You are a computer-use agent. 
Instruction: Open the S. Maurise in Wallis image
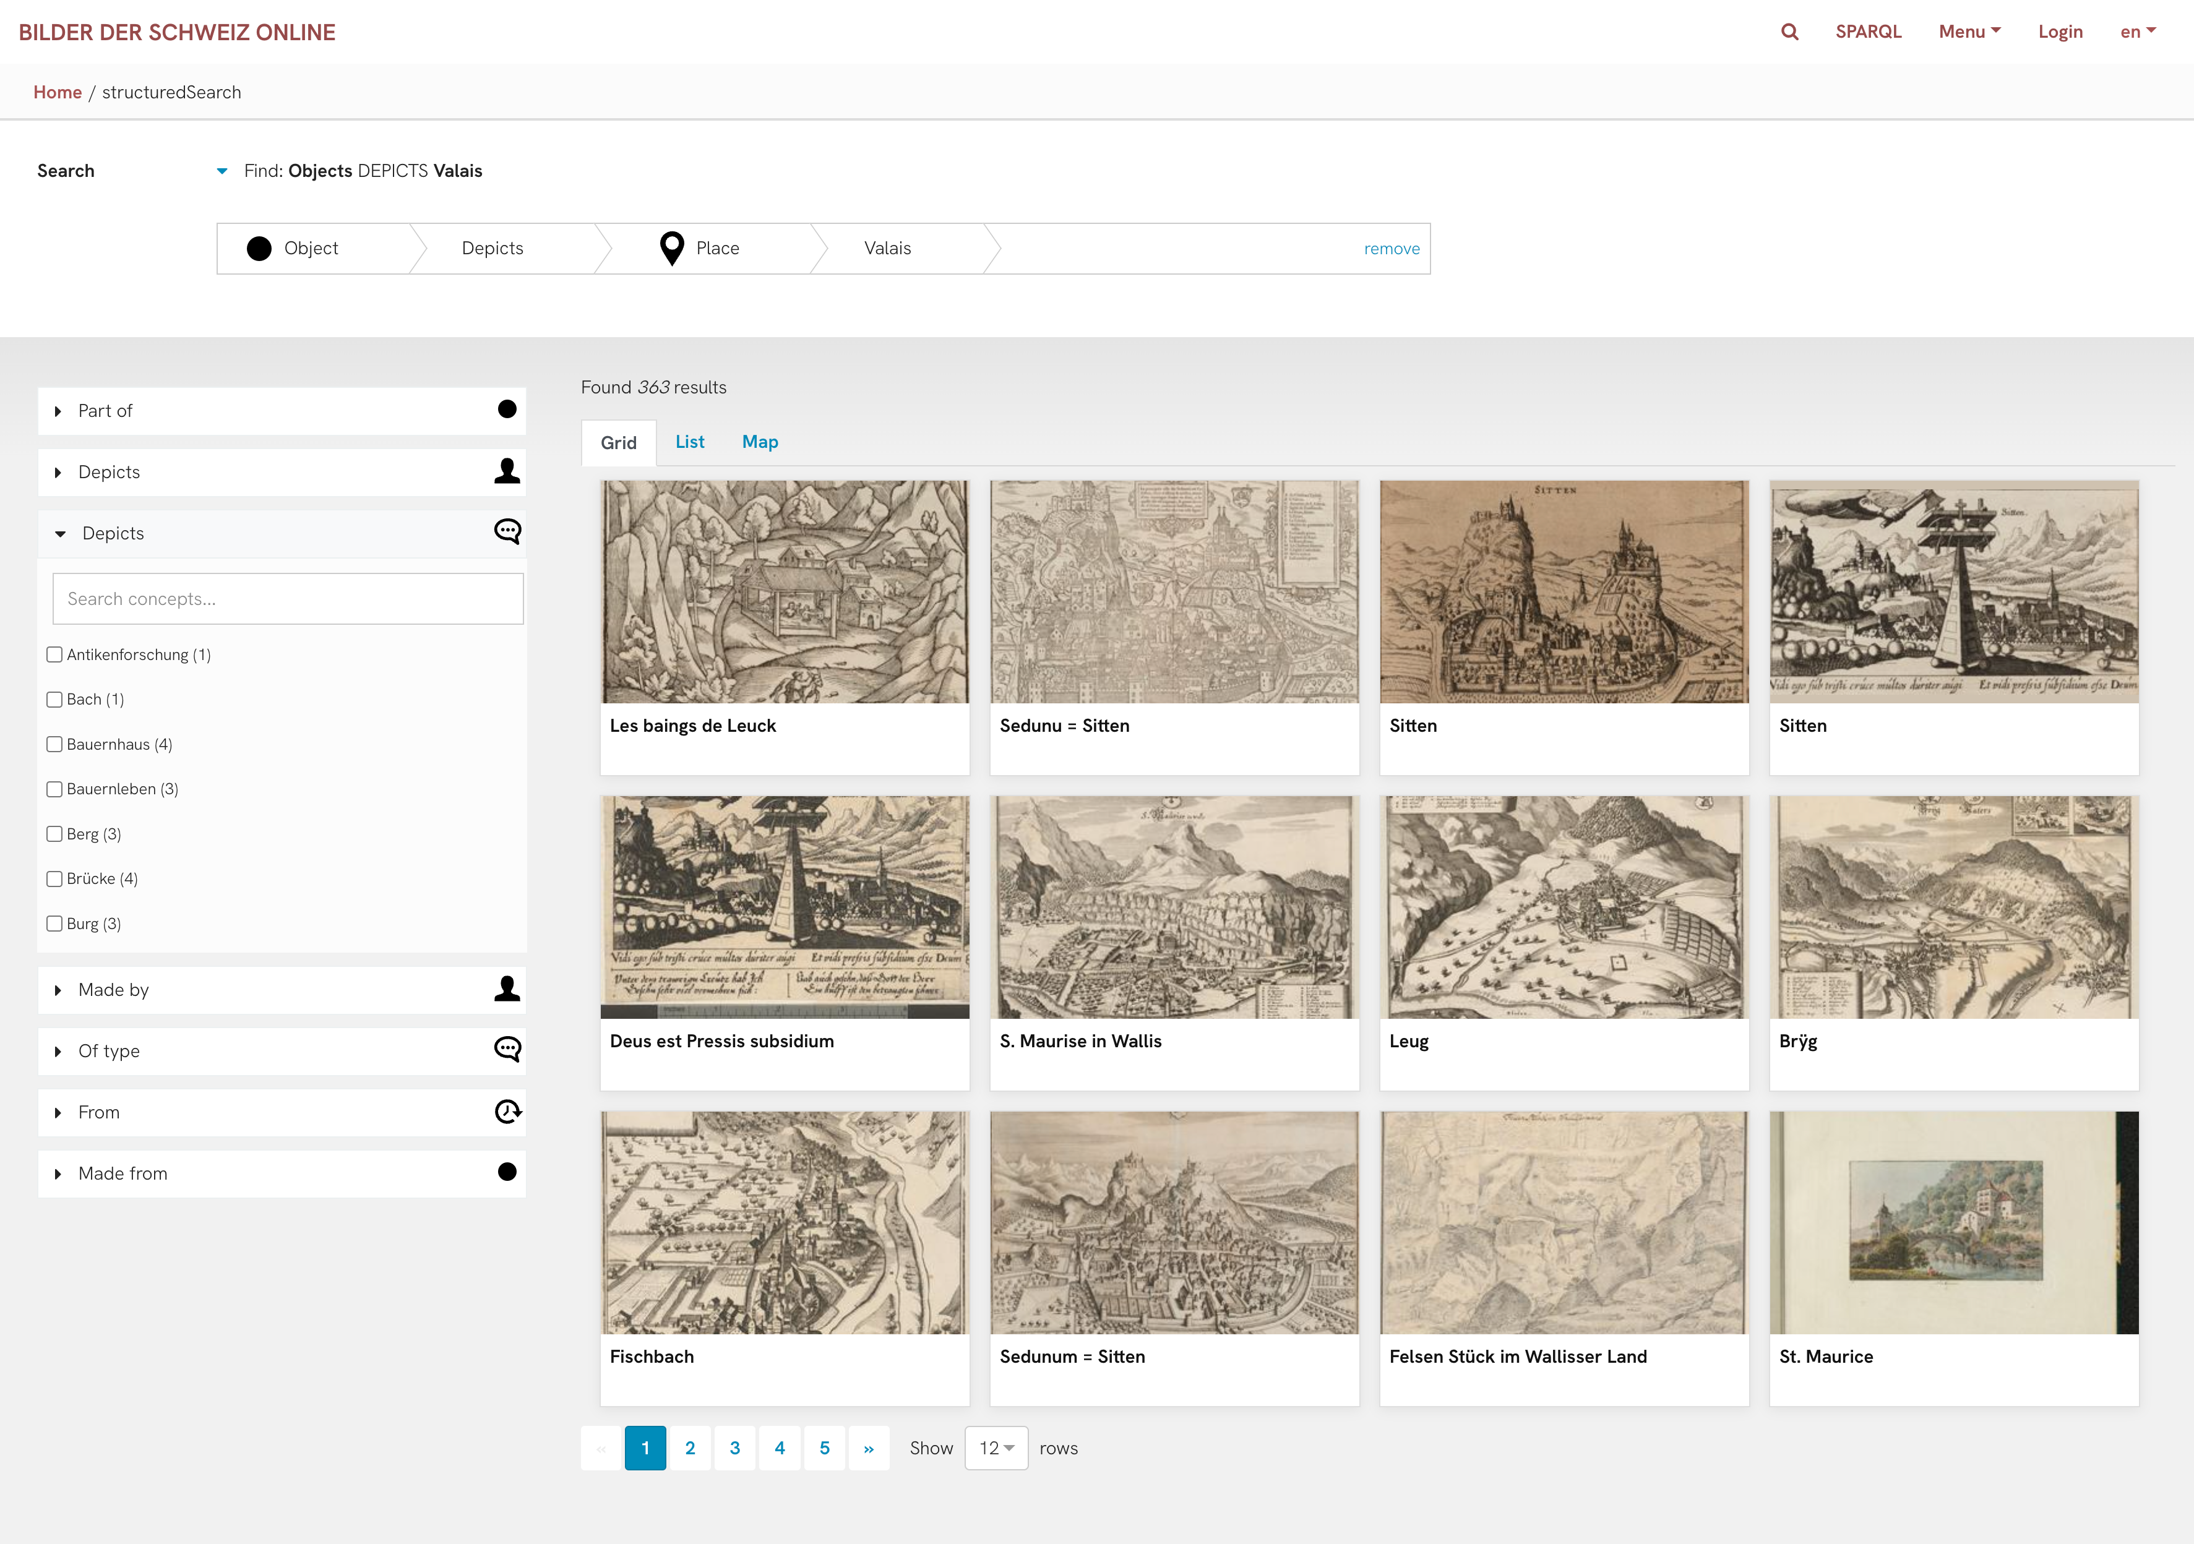(x=1174, y=907)
